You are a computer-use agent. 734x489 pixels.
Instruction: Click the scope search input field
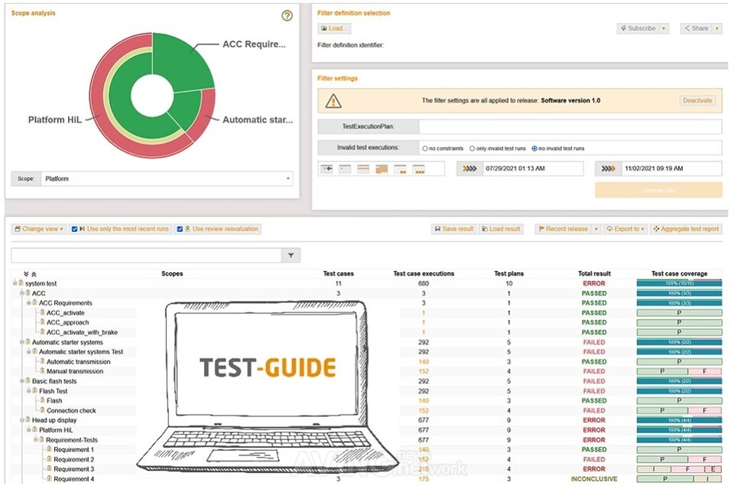[x=146, y=256]
